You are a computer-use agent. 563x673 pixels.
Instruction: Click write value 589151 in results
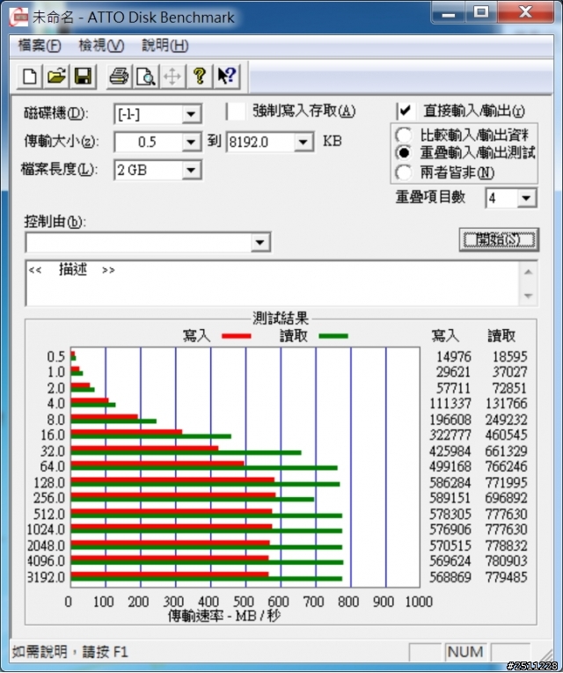(450, 498)
